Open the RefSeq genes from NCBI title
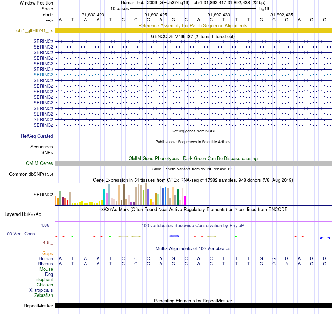 (193, 131)
